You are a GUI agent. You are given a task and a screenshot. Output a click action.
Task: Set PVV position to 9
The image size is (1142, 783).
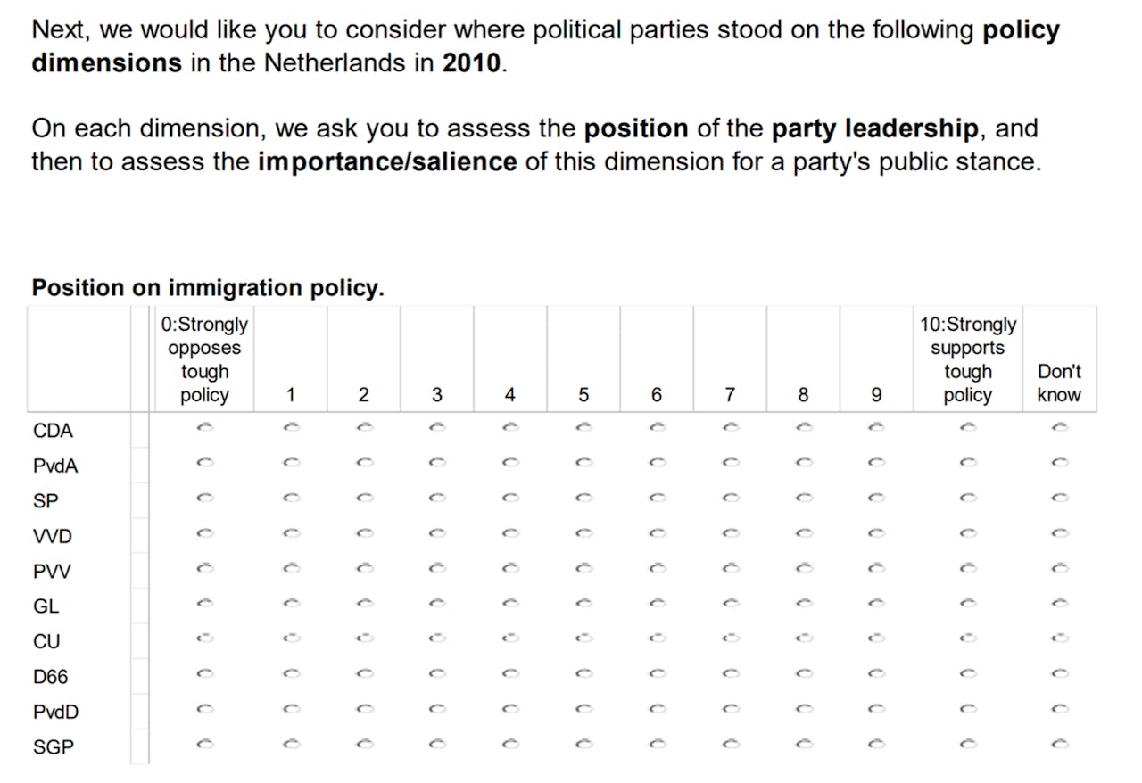(875, 568)
